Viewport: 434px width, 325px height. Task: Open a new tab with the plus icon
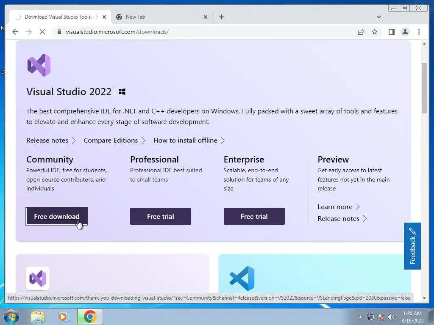click(221, 17)
